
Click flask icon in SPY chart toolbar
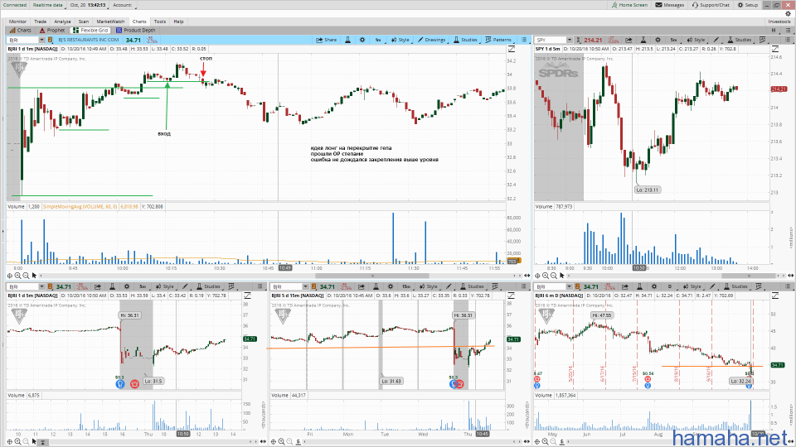pyautogui.click(x=643, y=40)
